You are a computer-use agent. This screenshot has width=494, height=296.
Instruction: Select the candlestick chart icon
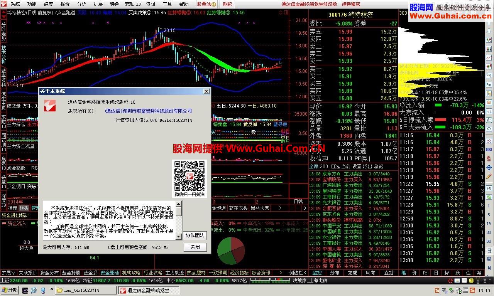coord(489,66)
